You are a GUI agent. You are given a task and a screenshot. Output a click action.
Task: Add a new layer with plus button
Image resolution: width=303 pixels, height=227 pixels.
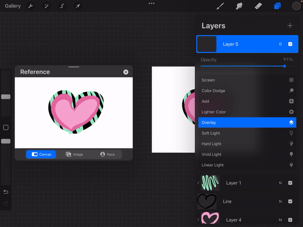[x=290, y=25]
